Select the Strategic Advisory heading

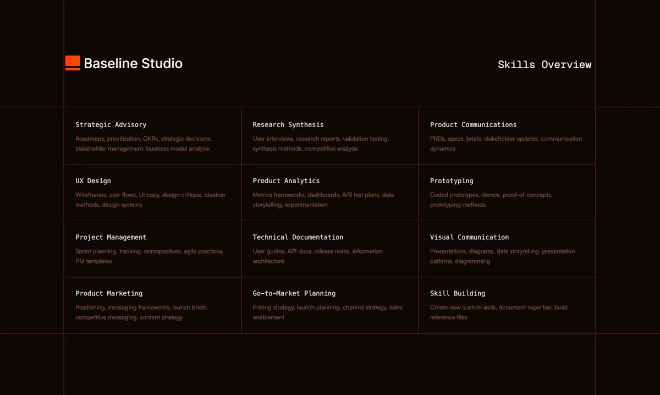point(111,125)
